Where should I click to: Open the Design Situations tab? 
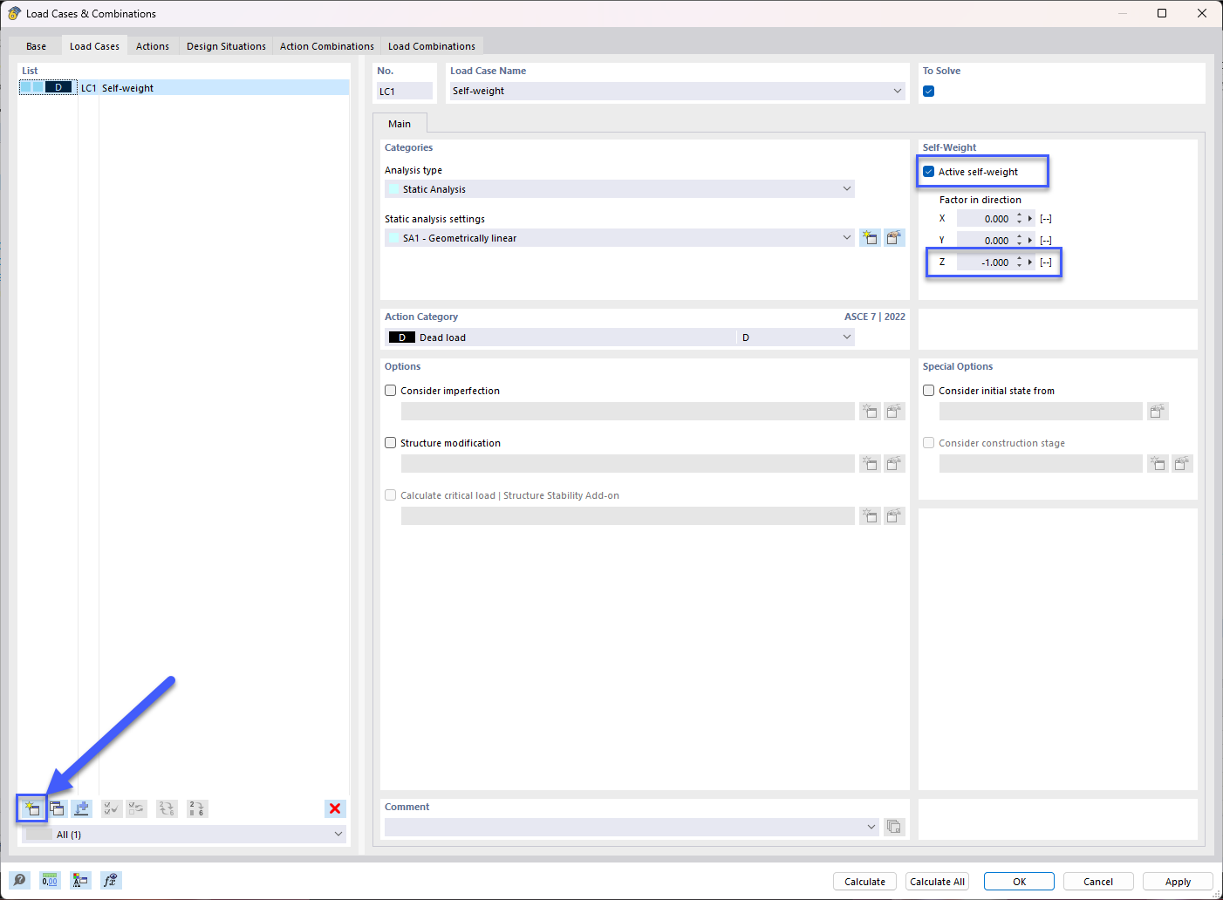pyautogui.click(x=225, y=45)
